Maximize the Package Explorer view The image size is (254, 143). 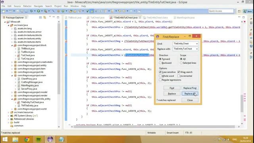[58, 17]
